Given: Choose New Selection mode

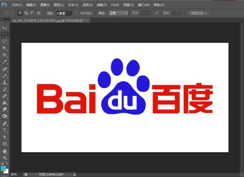Looking at the screenshot, I should (20, 13).
